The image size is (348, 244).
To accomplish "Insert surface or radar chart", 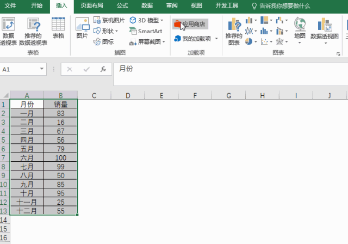I will tap(282, 41).
